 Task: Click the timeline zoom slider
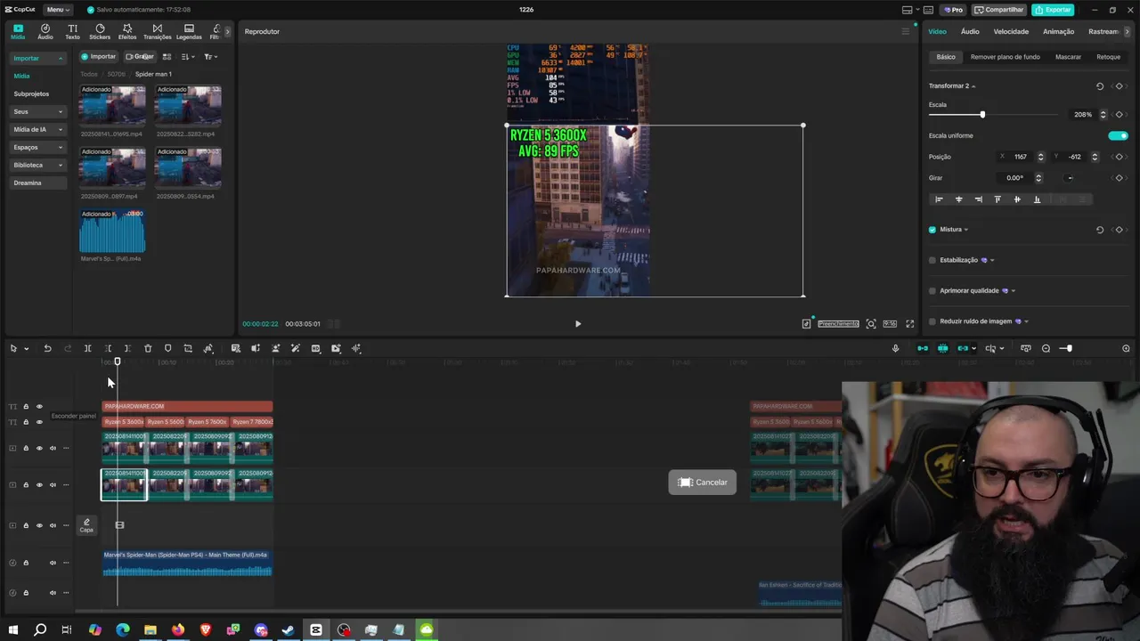pyautogui.click(x=1069, y=348)
